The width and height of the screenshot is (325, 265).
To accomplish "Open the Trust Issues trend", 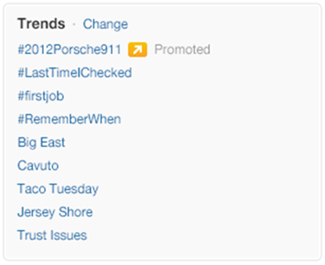I will (52, 235).
